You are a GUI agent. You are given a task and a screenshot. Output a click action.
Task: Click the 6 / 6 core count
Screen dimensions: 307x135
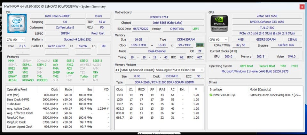[22, 46]
